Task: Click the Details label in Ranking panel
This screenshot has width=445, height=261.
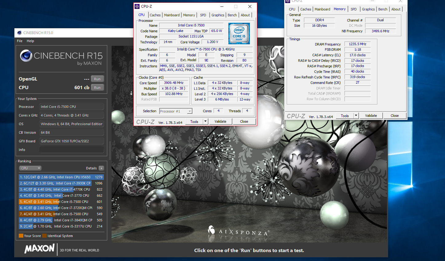Action: [x=91, y=168]
